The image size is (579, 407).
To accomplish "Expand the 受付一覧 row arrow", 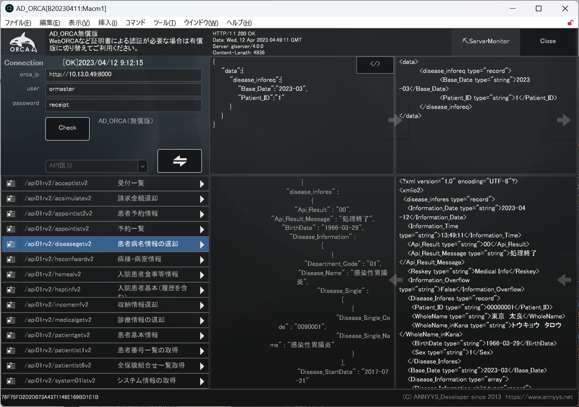I will 202,184.
